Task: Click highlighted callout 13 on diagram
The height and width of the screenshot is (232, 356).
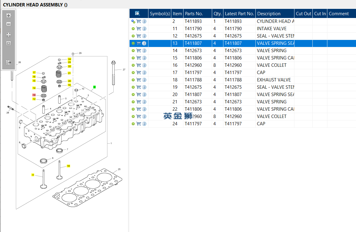Action: click(34, 95)
